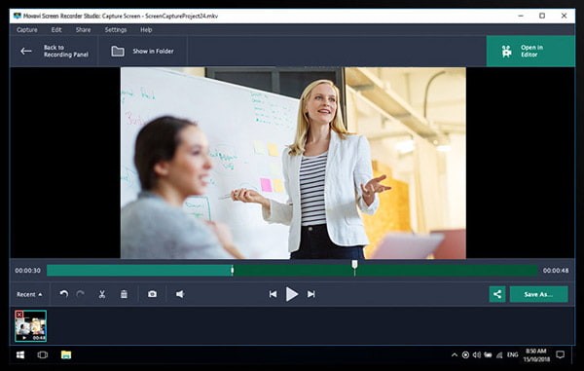This screenshot has height=371, width=584.
Task: Click the system tray clock and date
Action: coord(536,355)
